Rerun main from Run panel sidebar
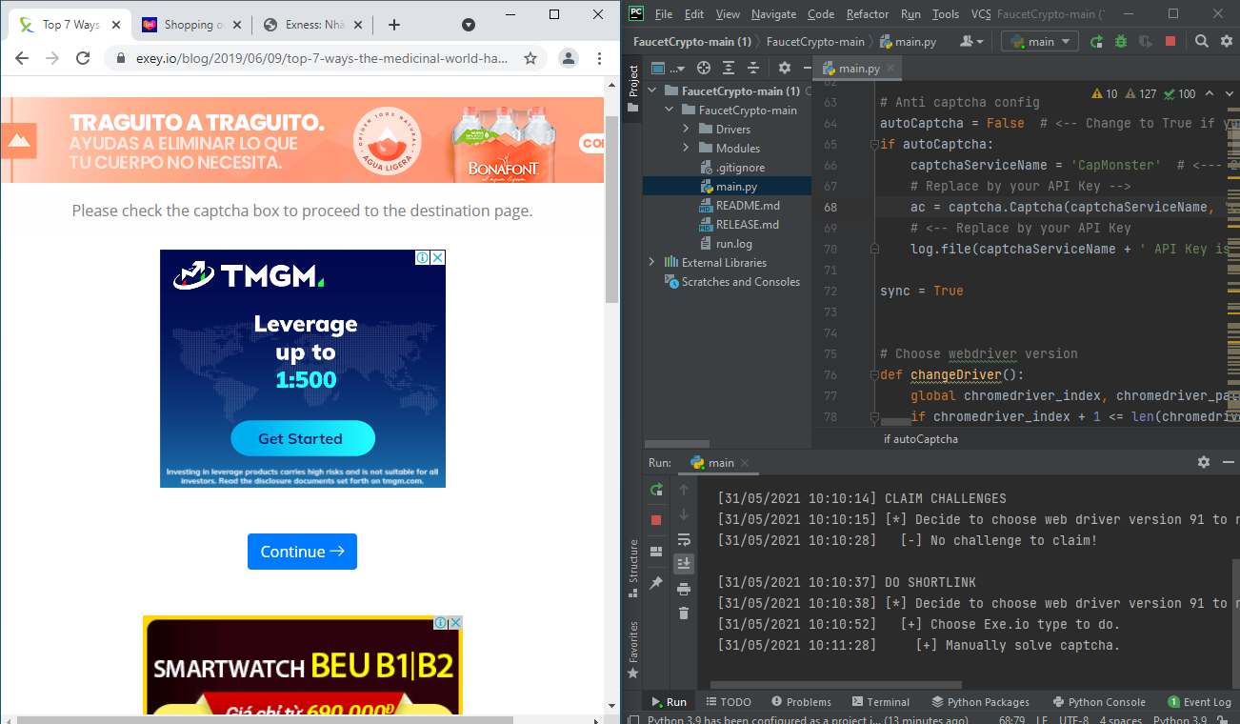This screenshot has height=724, width=1240. tap(656, 490)
